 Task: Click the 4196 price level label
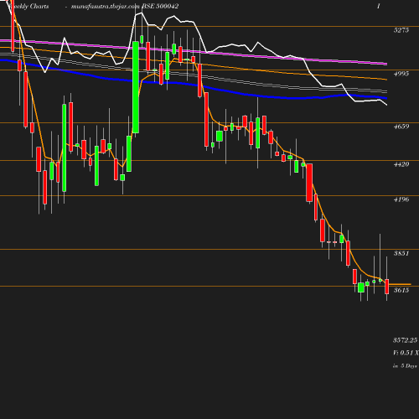[x=401, y=199]
